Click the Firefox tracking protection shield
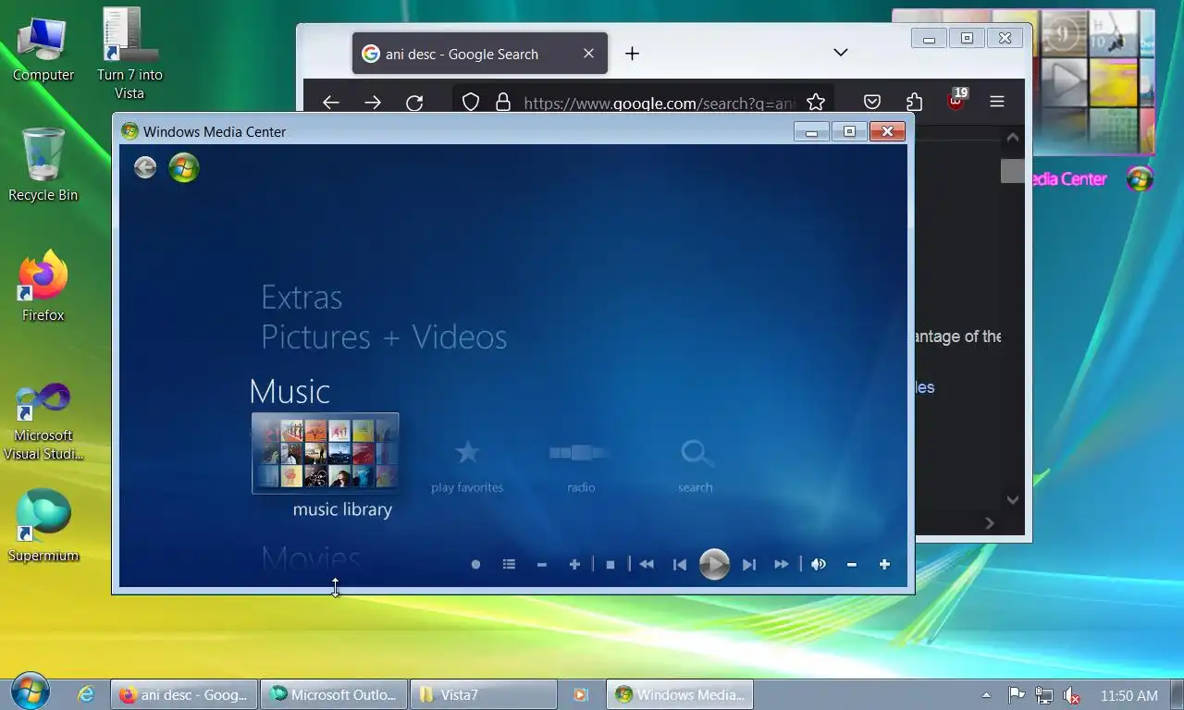 471,102
